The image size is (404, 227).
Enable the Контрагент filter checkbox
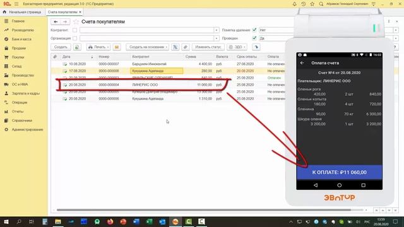click(x=74, y=30)
